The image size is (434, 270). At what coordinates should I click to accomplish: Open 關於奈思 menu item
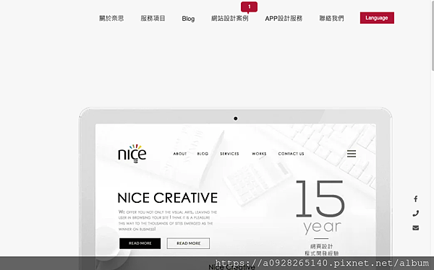coord(111,18)
